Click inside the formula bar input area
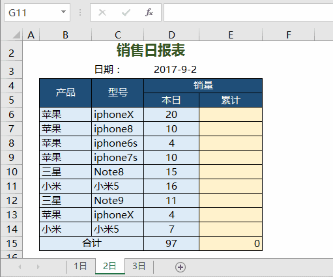 click(248, 12)
